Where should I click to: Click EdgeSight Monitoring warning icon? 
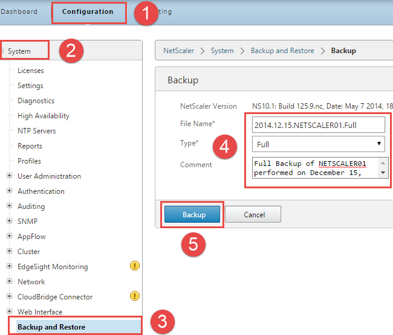[135, 266]
